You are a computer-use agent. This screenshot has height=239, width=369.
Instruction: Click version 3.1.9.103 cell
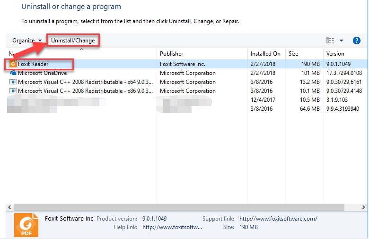coord(337,99)
